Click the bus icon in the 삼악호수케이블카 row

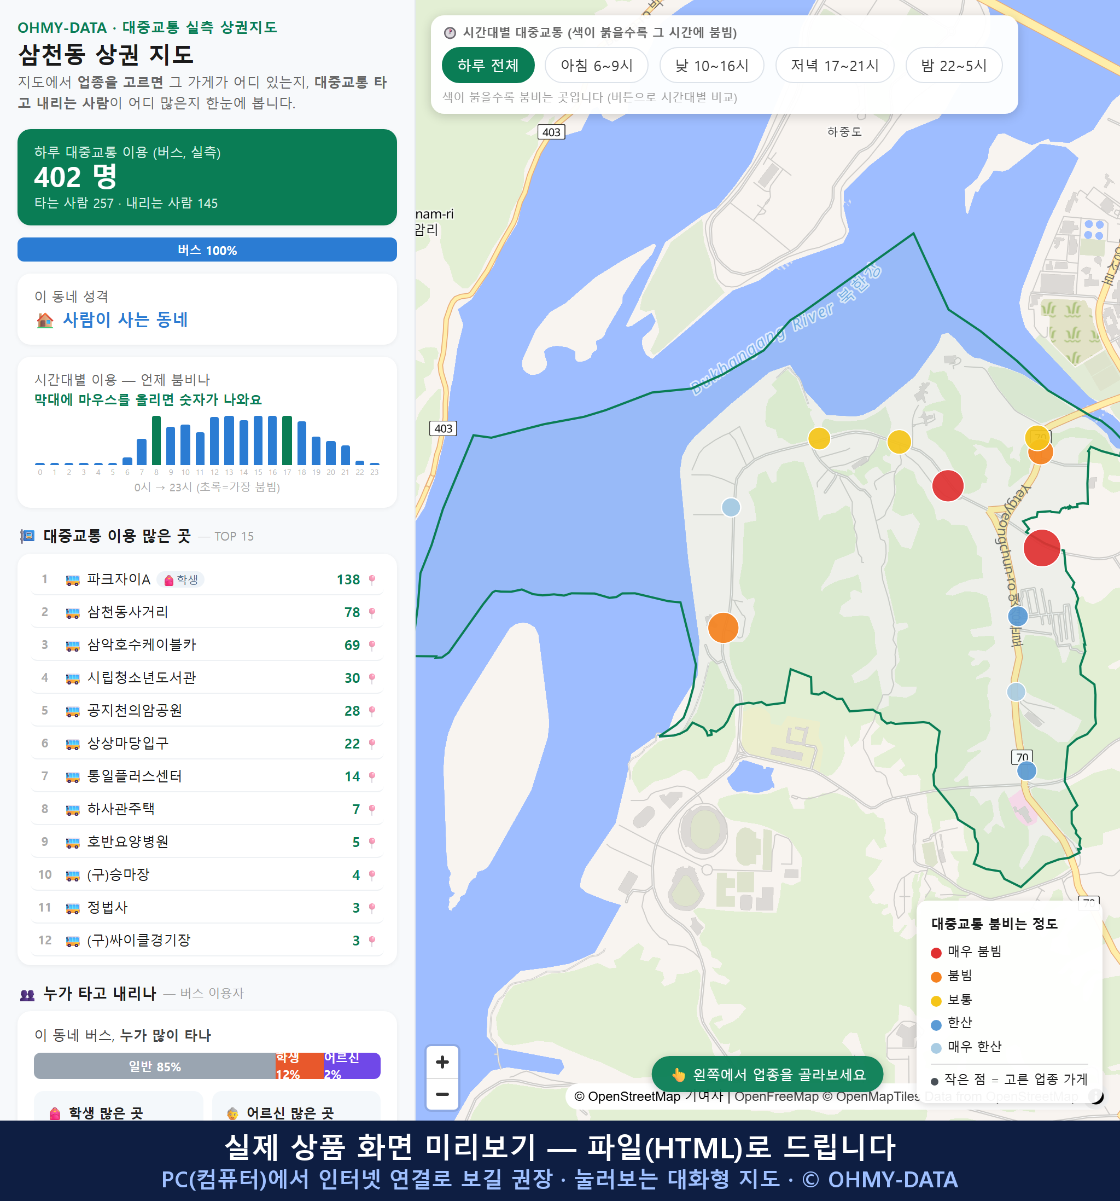[x=72, y=646]
